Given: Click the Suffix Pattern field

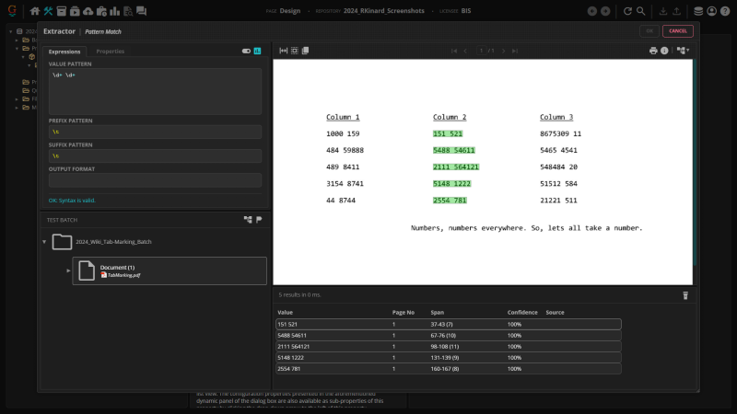Looking at the screenshot, I should point(155,155).
